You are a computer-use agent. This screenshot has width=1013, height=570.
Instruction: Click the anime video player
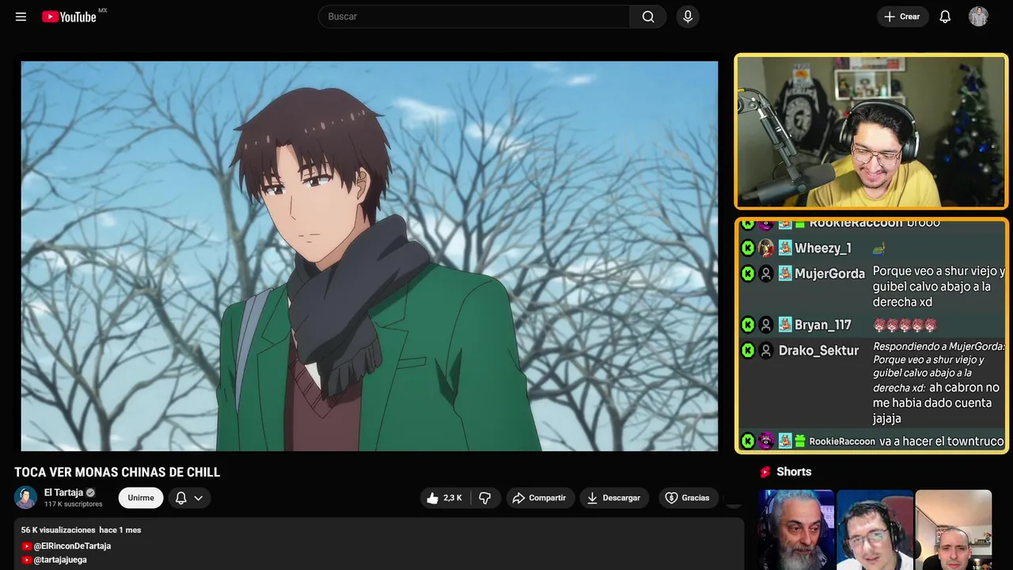click(x=370, y=256)
